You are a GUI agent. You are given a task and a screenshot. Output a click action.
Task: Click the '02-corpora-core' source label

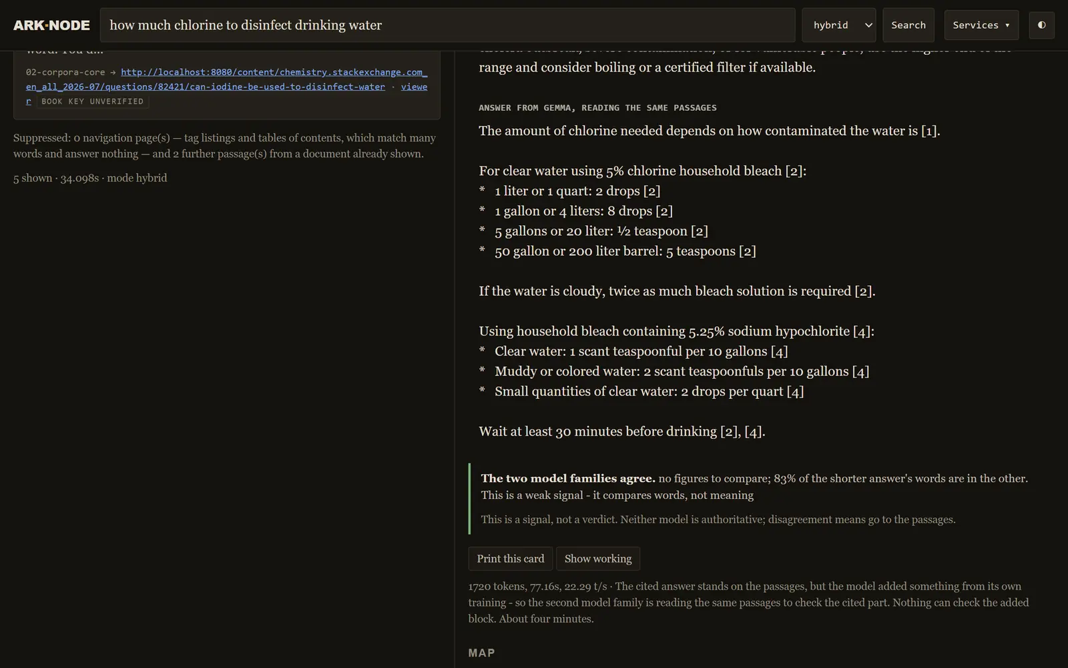click(x=65, y=72)
